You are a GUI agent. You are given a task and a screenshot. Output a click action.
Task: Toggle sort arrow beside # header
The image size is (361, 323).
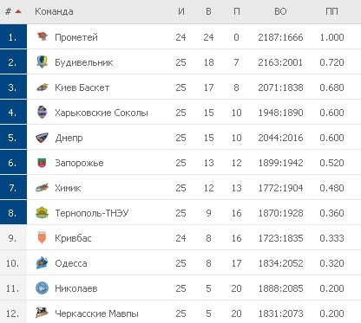pos(18,11)
